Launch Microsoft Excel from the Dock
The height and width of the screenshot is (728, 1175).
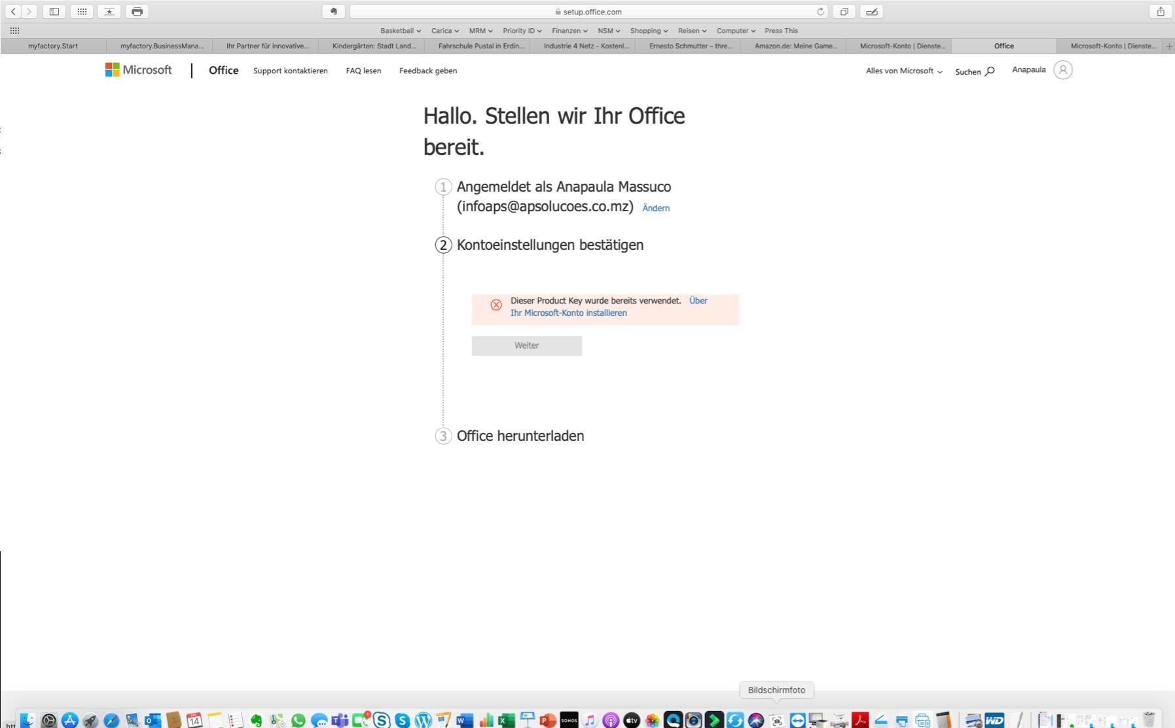click(x=506, y=720)
